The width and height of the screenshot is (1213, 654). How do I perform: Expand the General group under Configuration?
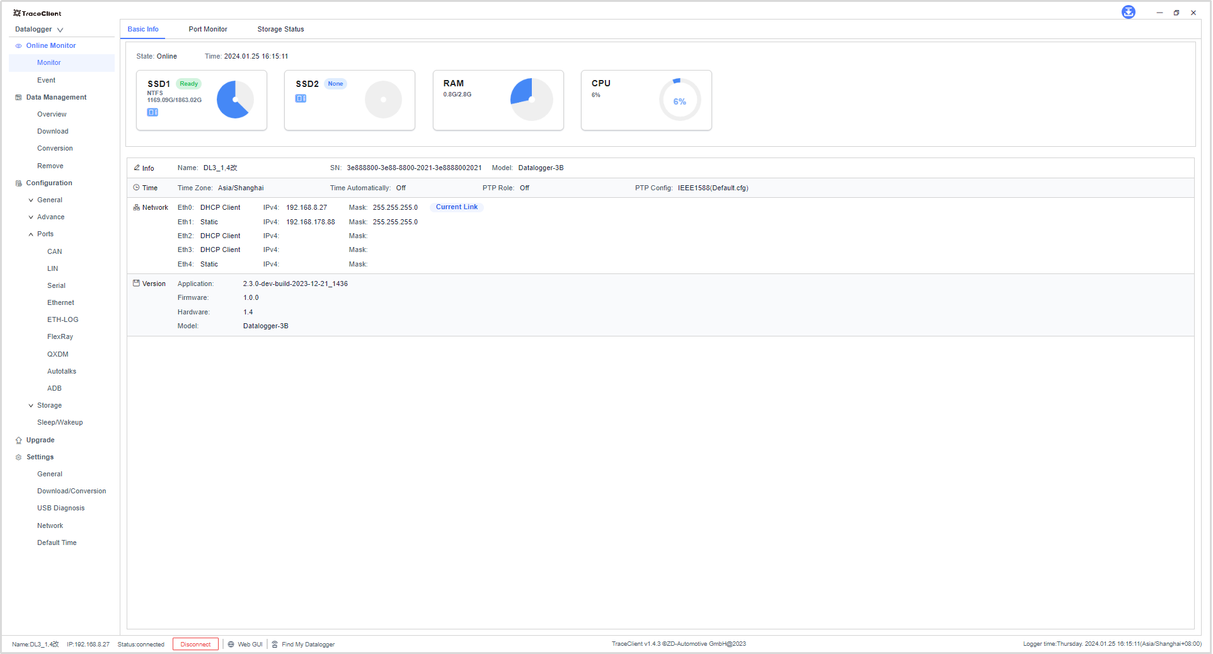click(x=31, y=200)
